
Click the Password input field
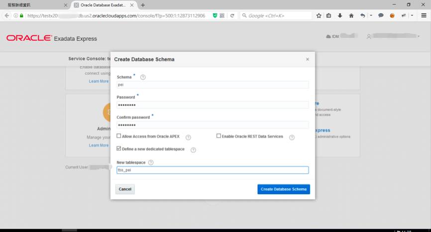tap(213, 105)
